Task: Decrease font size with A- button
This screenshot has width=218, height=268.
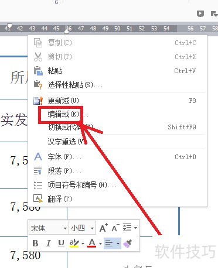Action: 115,228
